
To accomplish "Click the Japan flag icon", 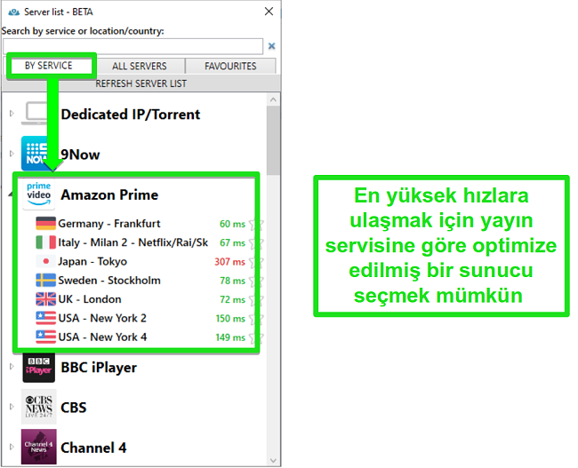I will tap(45, 261).
